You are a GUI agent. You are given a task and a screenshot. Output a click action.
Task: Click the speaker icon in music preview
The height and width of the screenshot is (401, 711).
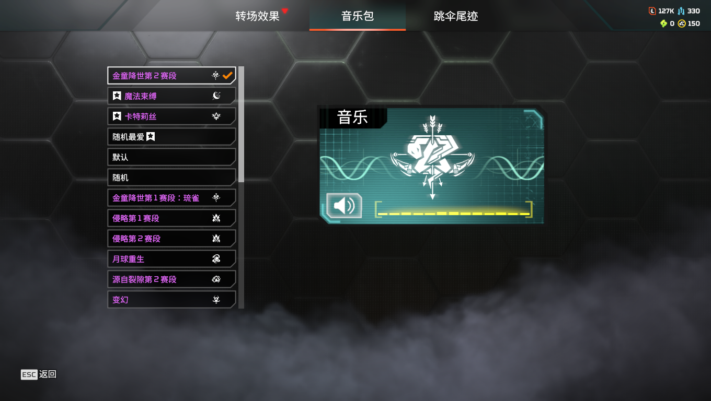tap(344, 206)
